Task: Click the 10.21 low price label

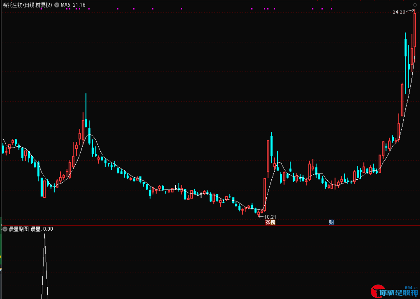Action: [x=270, y=217]
